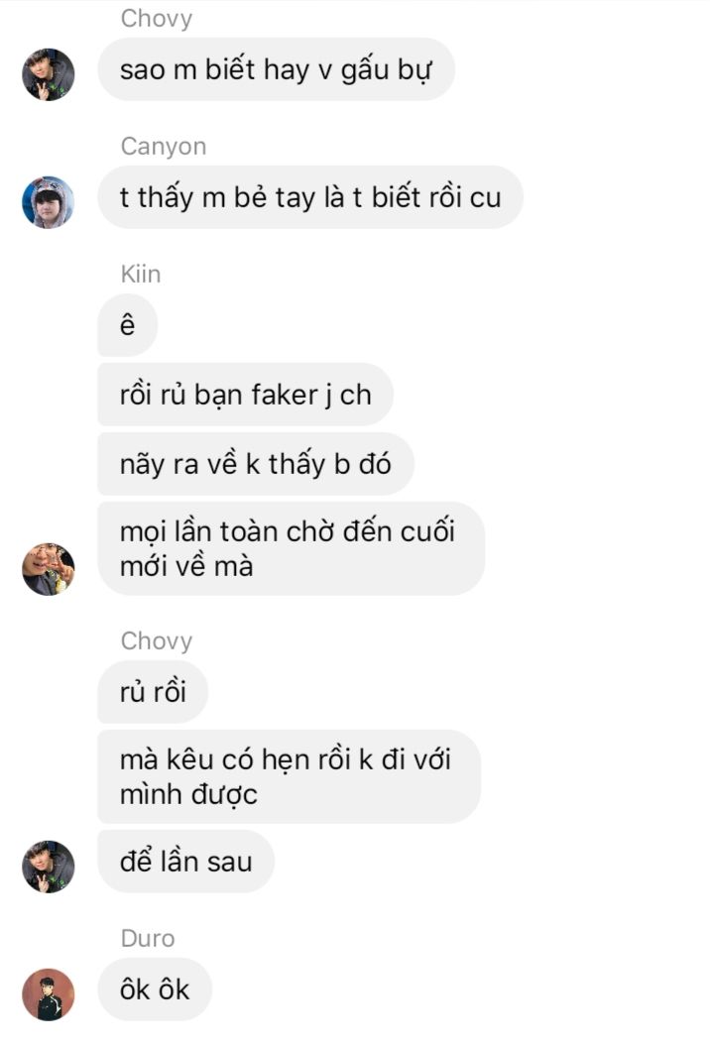Image resolution: width=710 pixels, height=1047 pixels.
Task: Open Duro's profile avatar
Action: click(x=48, y=994)
